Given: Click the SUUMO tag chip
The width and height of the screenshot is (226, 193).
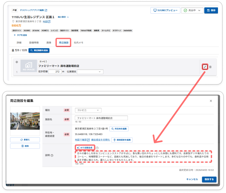Looking at the screenshot, I should (x=27, y=31).
